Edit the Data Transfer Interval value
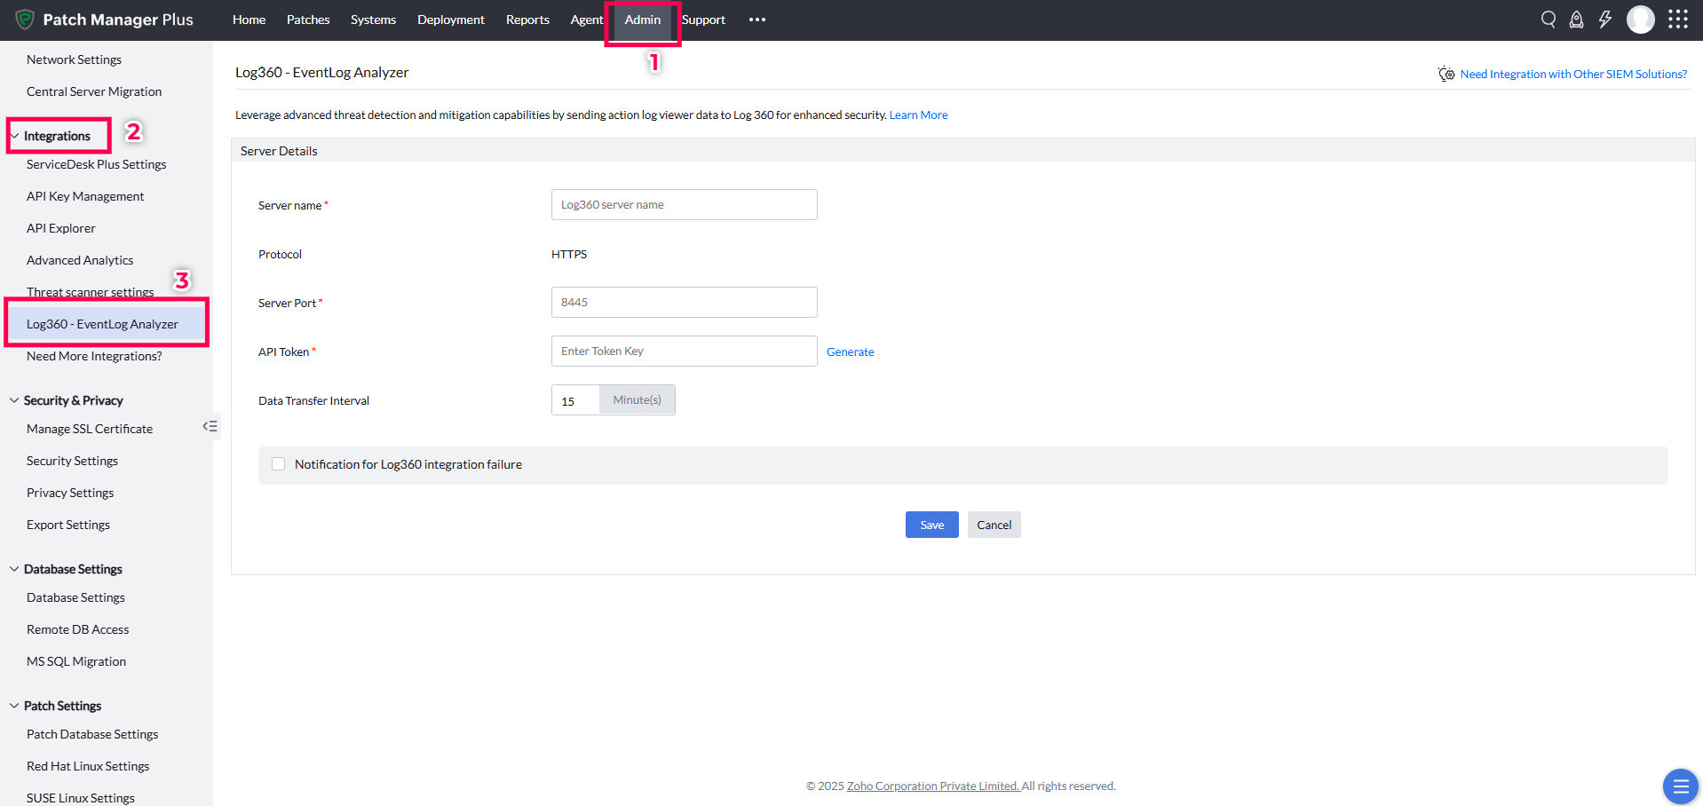1703x806 pixels. 575,400
